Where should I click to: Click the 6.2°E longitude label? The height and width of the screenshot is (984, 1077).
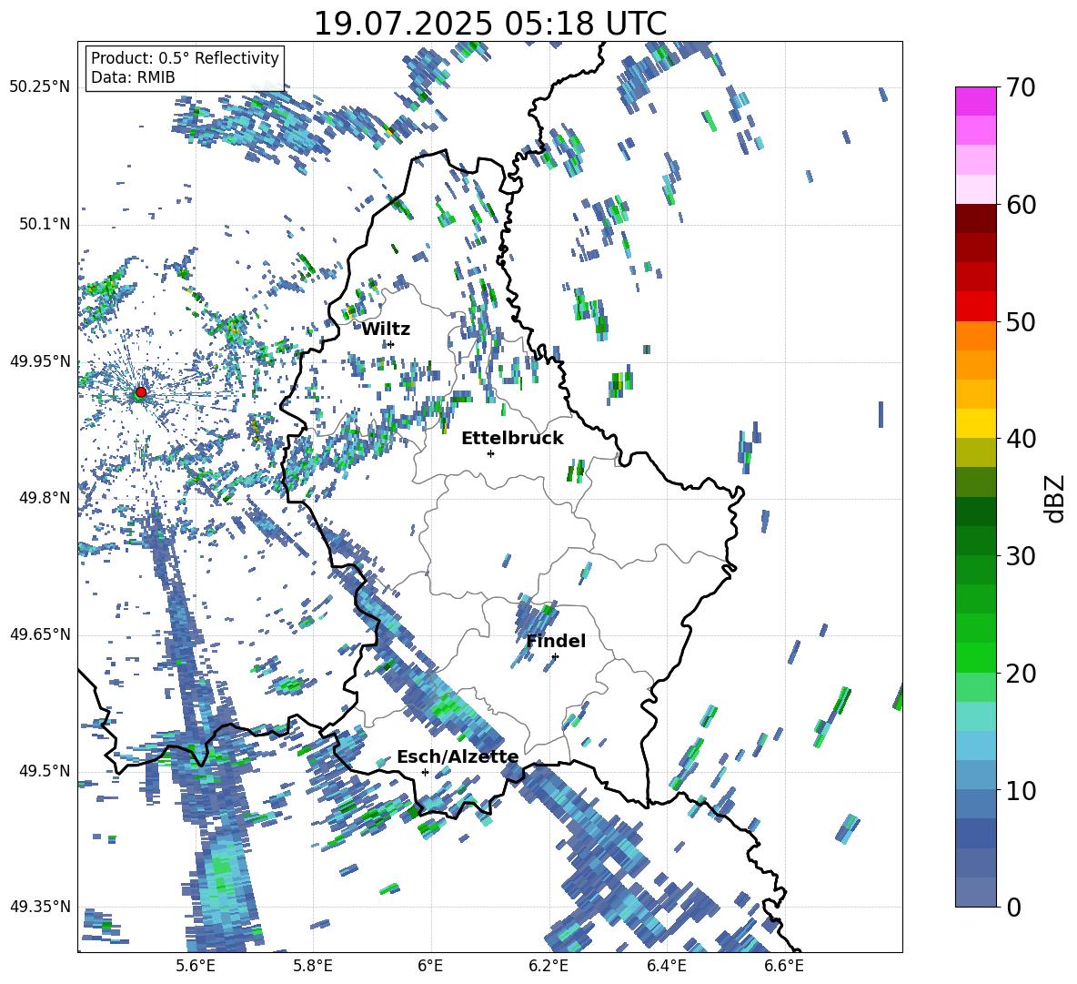coord(549,966)
